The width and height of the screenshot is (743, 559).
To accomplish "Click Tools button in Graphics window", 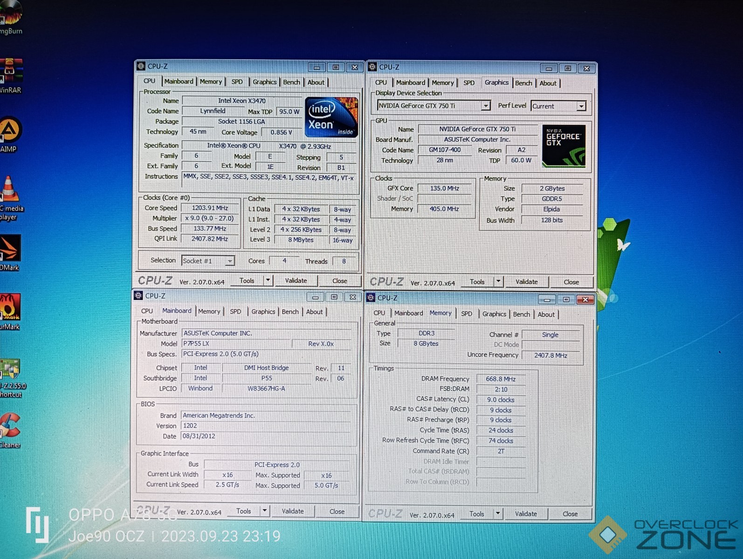I will click(477, 281).
